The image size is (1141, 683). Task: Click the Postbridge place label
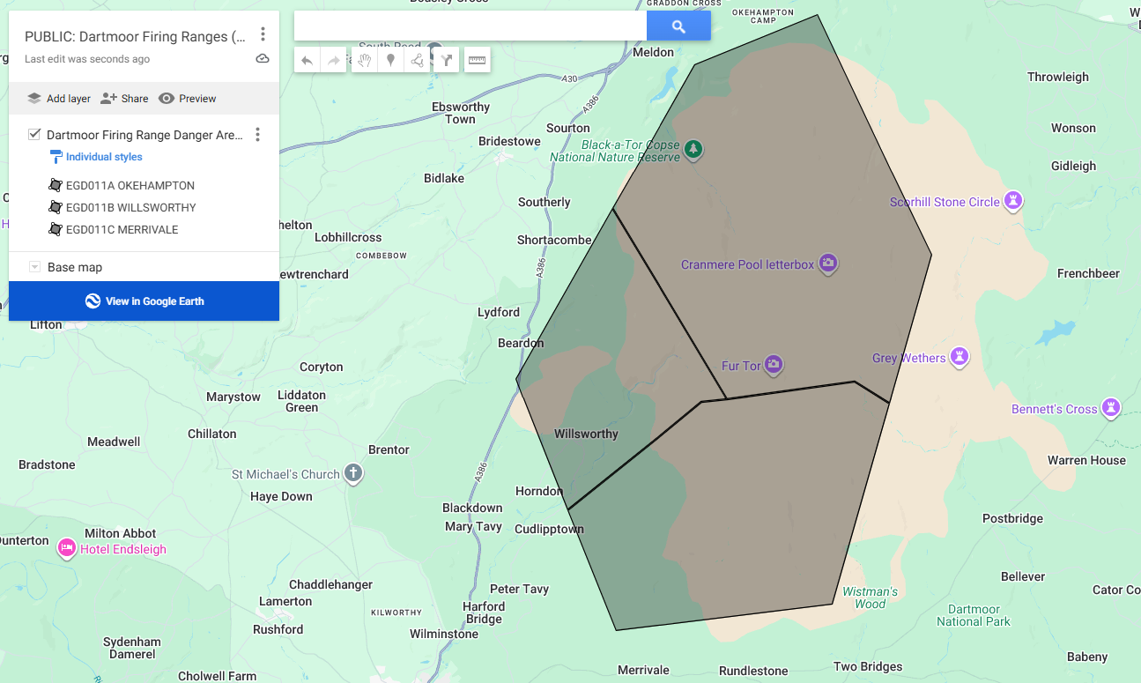pos(1012,518)
